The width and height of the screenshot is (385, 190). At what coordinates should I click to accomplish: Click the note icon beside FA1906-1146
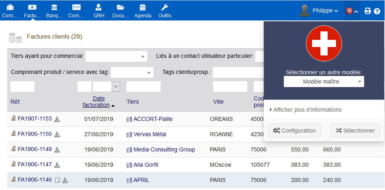(57, 180)
